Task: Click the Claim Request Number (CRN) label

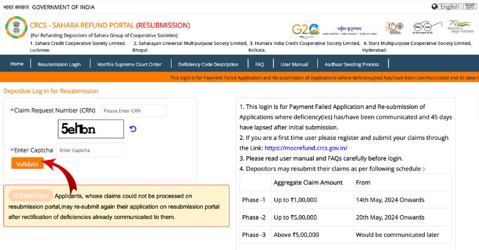Action: (54, 110)
